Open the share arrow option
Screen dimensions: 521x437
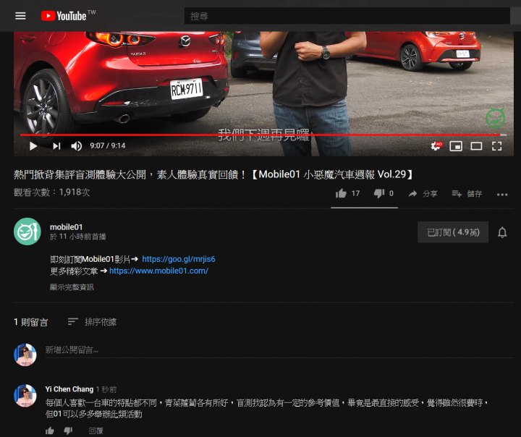click(x=423, y=194)
